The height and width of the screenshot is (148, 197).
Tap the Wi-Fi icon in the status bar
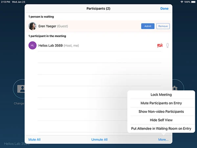click(x=182, y=2)
